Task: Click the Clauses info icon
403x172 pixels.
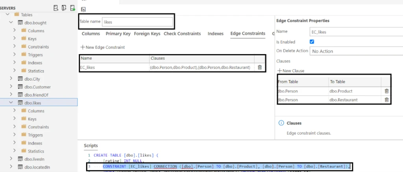Action: tap(281, 123)
